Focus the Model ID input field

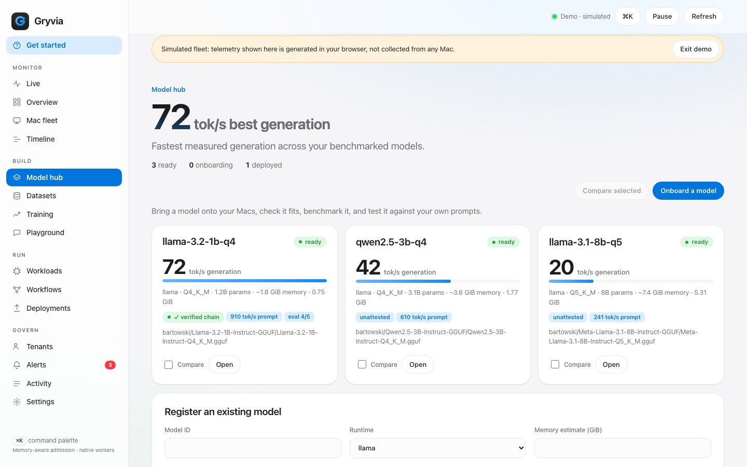pos(253,448)
